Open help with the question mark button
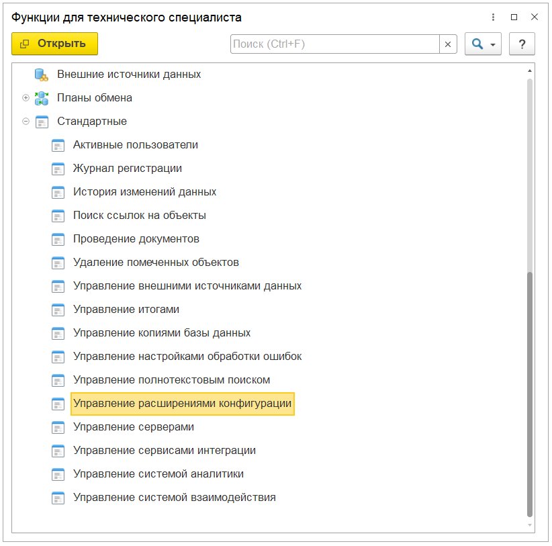The height and width of the screenshot is (546, 552). point(522,44)
